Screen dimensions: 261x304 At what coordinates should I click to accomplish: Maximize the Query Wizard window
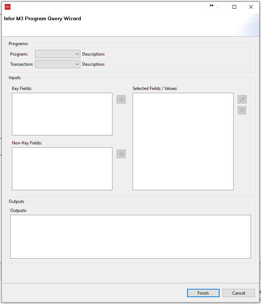click(234, 7)
